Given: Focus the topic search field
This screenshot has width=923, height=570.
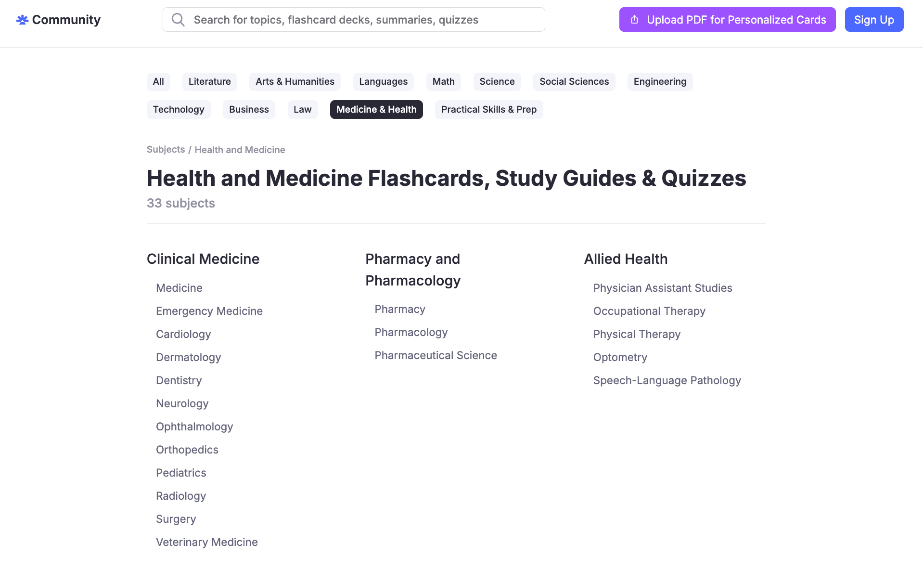Looking at the screenshot, I should [354, 20].
